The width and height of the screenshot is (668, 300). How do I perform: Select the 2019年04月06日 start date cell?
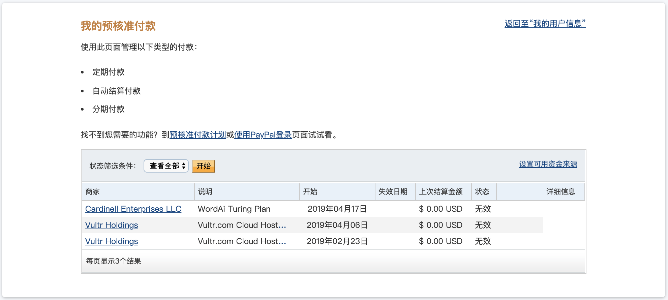click(337, 225)
